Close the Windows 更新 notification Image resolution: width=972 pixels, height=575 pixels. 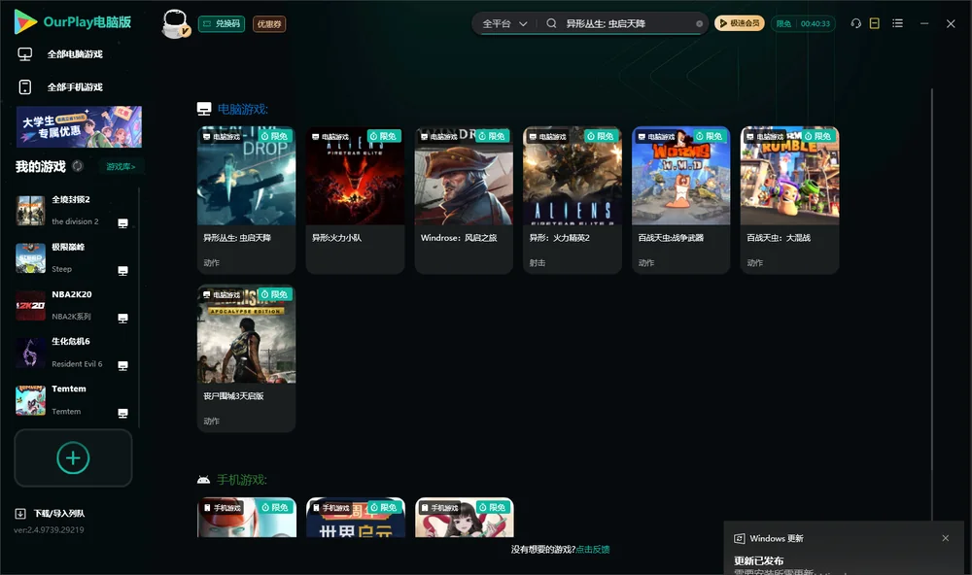(946, 538)
